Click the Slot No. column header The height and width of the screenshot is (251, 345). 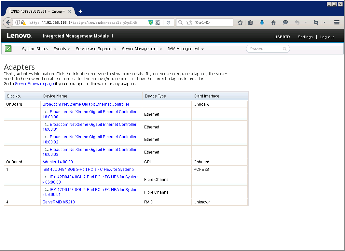pos(22,96)
